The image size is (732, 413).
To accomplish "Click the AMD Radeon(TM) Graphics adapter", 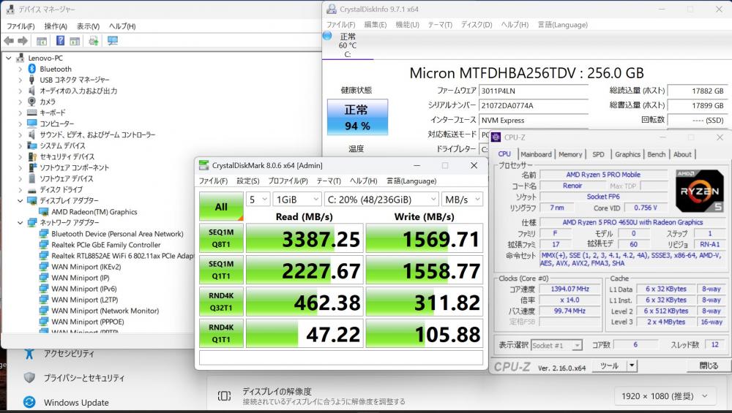I will (x=94, y=212).
